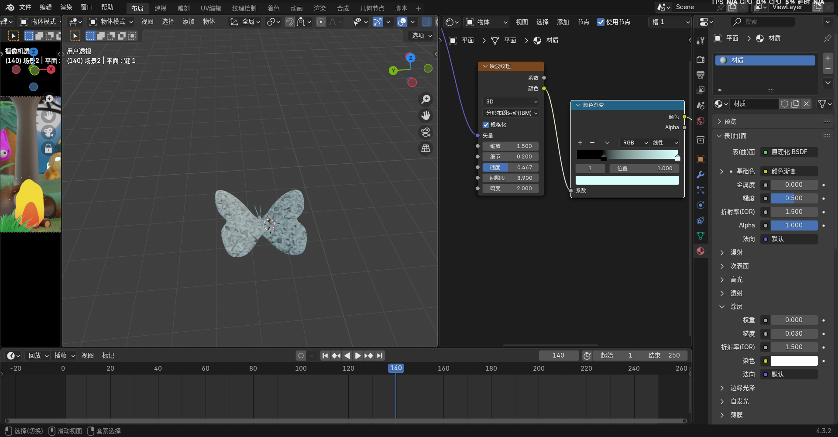
Task: Open the Material properties tab icon
Action: click(x=701, y=251)
